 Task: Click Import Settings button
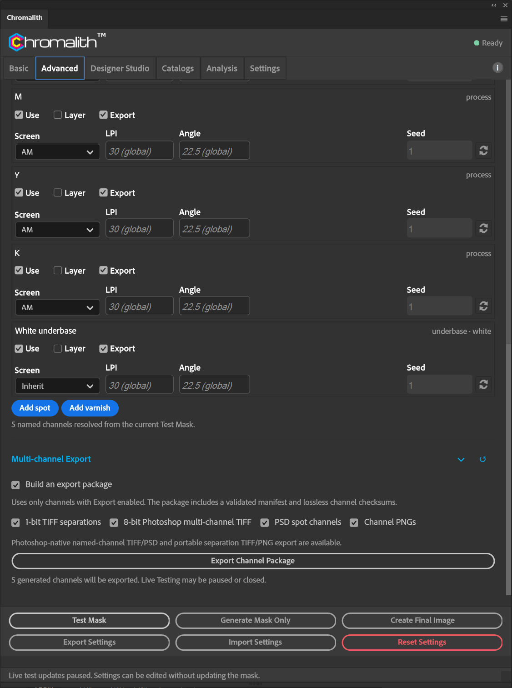(256, 642)
